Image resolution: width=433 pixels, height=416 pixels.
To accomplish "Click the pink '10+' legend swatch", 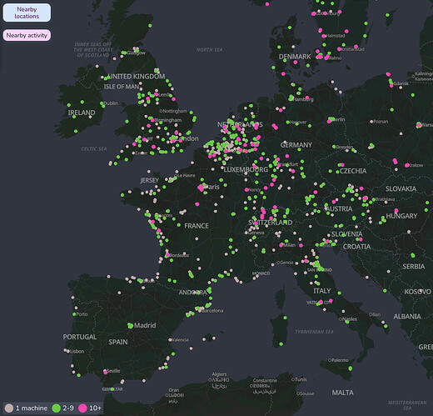I will point(82,408).
